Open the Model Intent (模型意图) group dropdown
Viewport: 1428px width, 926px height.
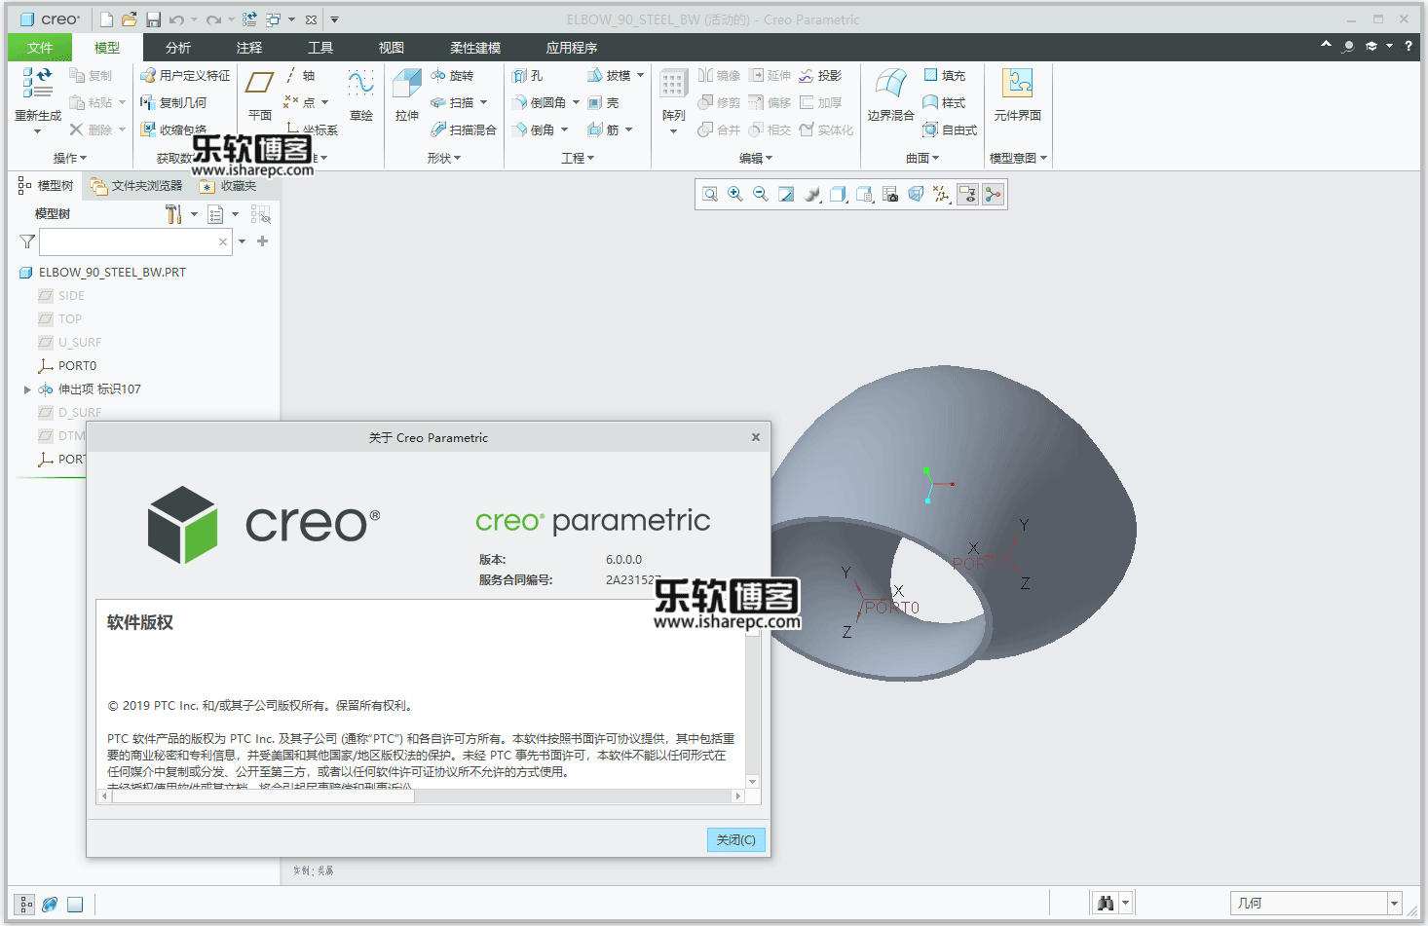click(1018, 158)
